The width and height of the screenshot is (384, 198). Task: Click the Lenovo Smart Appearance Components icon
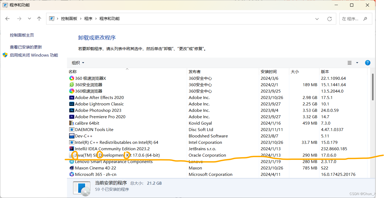click(x=72, y=162)
